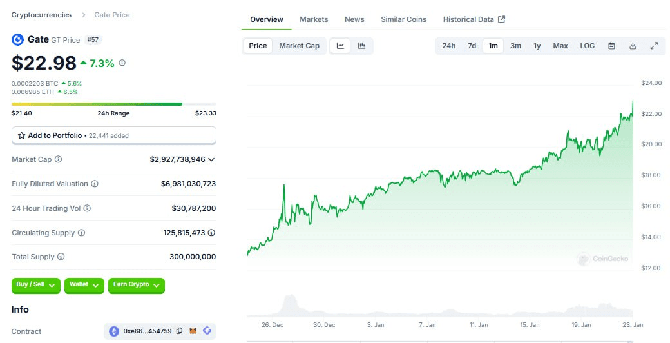The width and height of the screenshot is (670, 343).
Task: Open the Wallet dropdown
Action: click(x=84, y=285)
